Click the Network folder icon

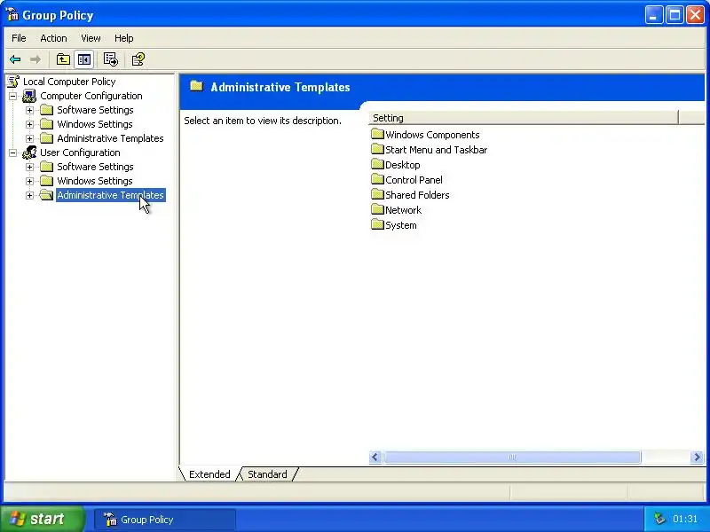[377, 209]
